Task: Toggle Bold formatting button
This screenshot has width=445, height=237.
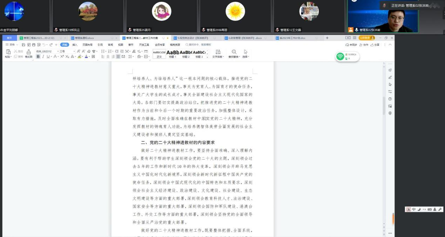Action: point(38,56)
